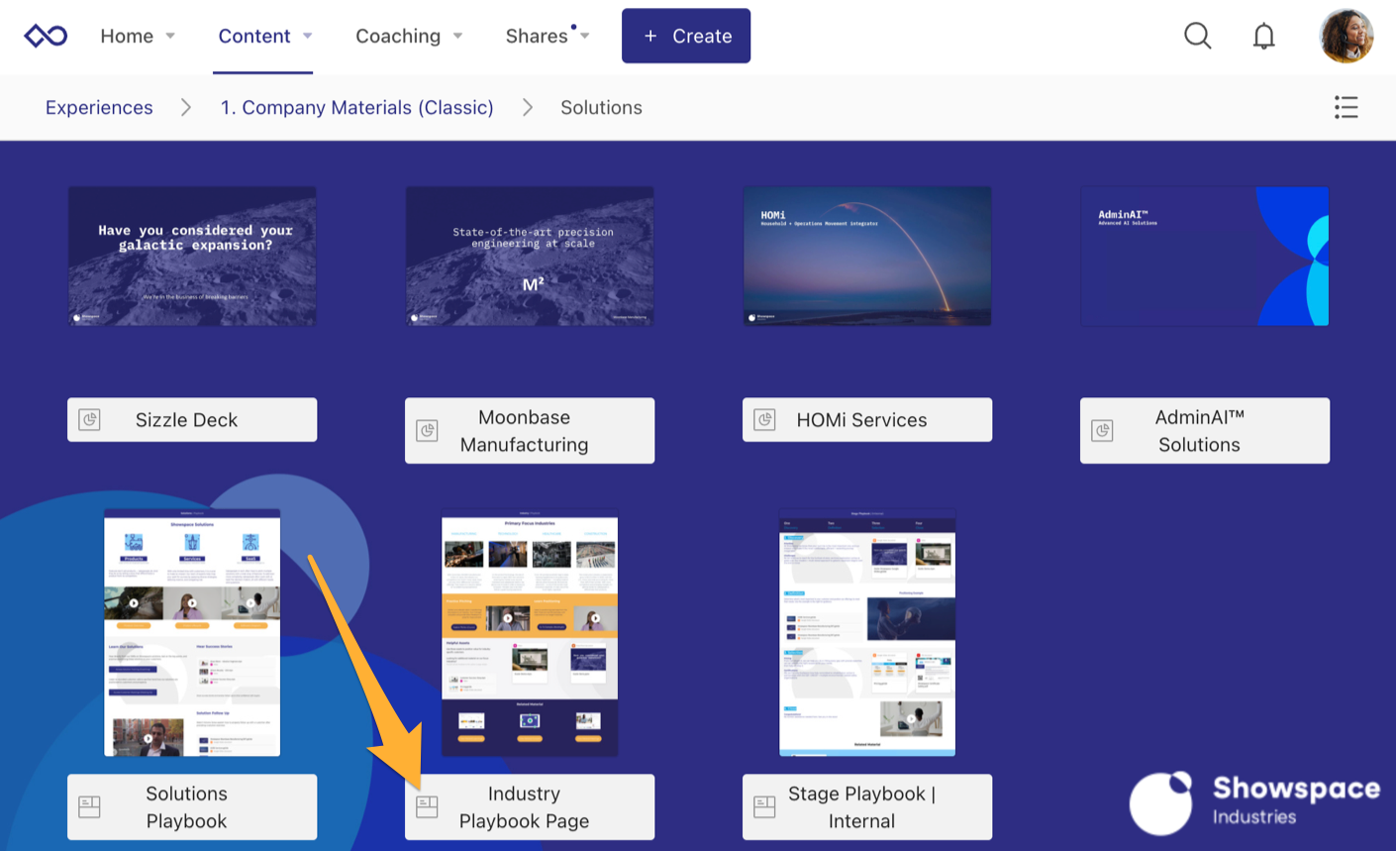Toggle the list view icon
Image resolution: width=1396 pixels, height=851 pixels.
(x=1346, y=107)
